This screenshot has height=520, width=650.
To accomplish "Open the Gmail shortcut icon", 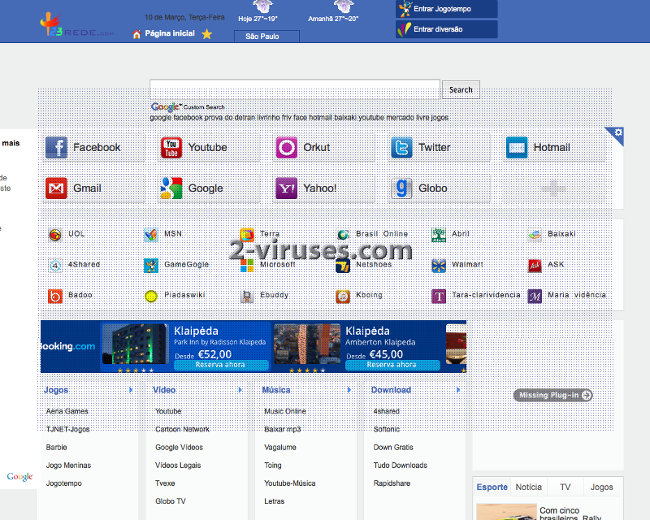I will 56,188.
